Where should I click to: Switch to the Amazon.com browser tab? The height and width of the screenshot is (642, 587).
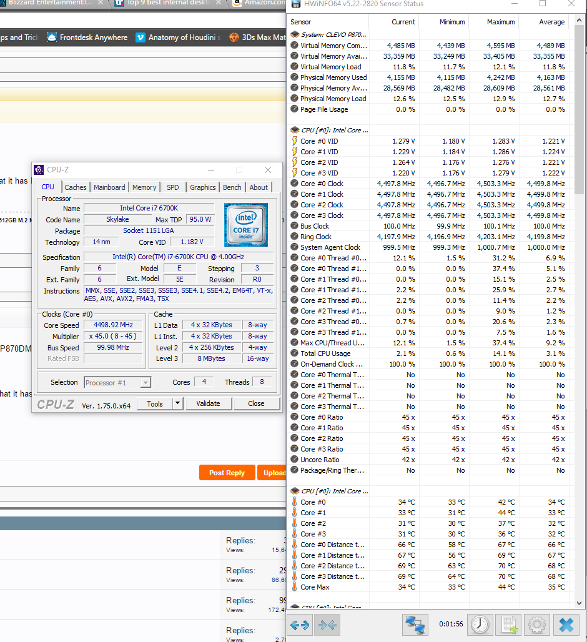click(259, 4)
